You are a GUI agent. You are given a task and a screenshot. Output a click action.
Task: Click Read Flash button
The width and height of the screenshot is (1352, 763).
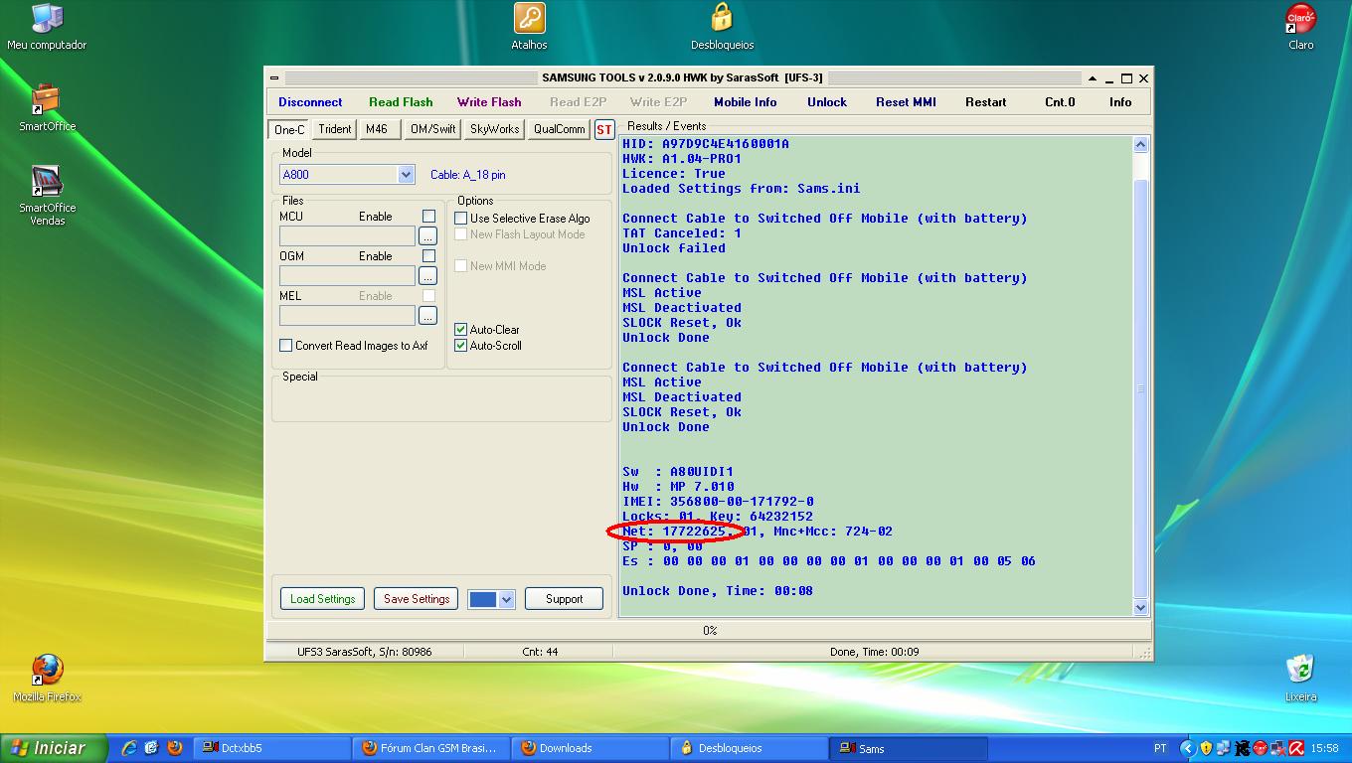(x=401, y=102)
